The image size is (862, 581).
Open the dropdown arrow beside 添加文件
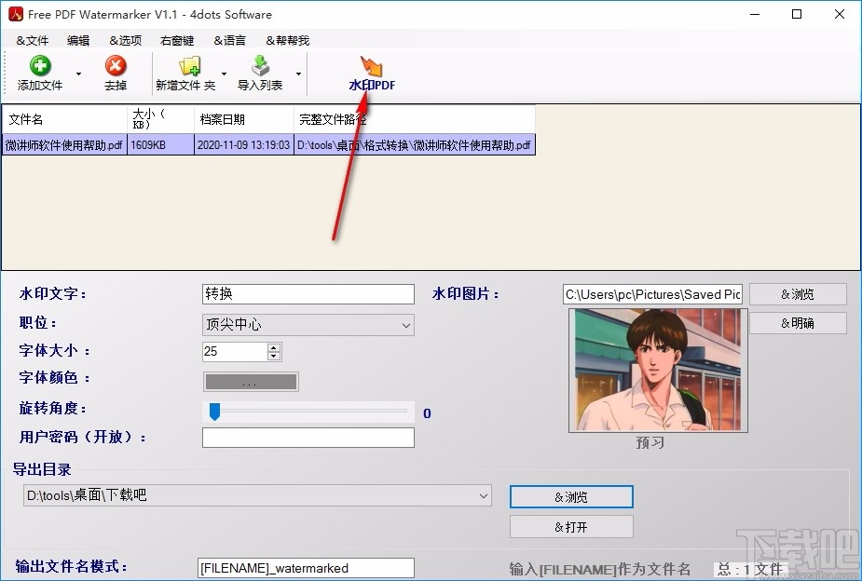click(x=78, y=74)
